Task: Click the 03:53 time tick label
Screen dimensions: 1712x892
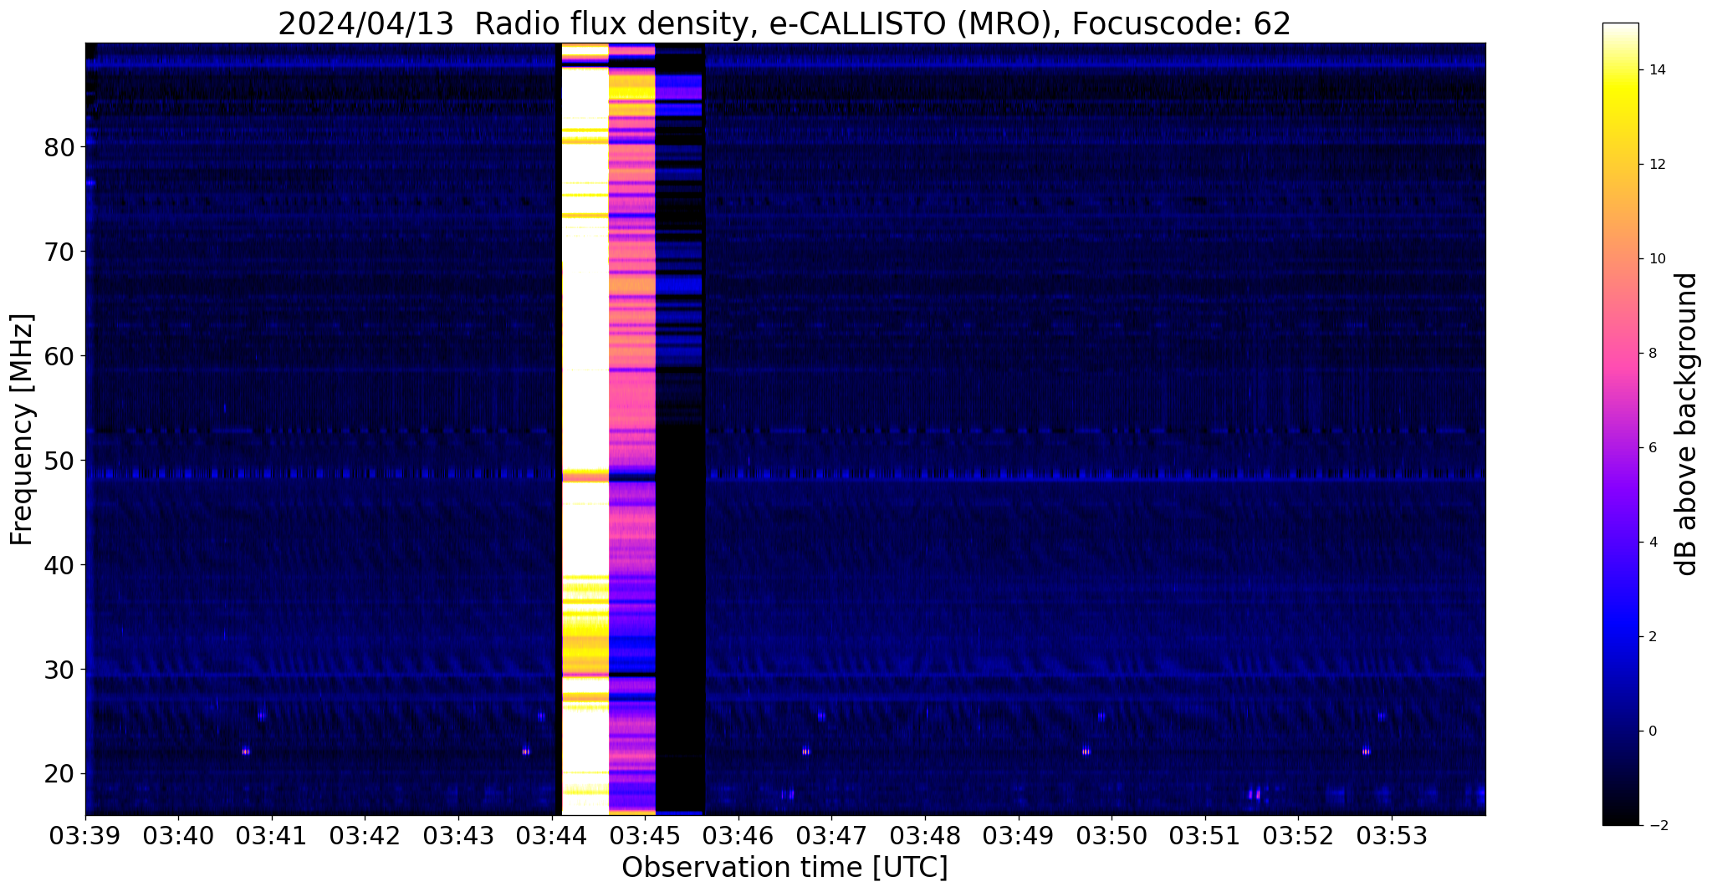Action: click(x=1393, y=837)
